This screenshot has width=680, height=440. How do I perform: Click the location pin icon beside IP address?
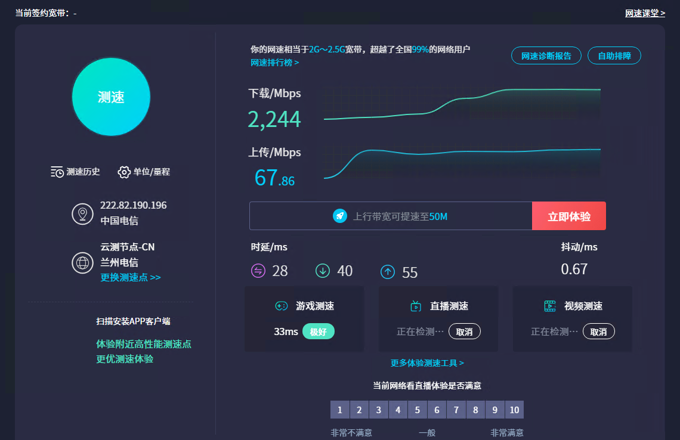[x=82, y=213]
